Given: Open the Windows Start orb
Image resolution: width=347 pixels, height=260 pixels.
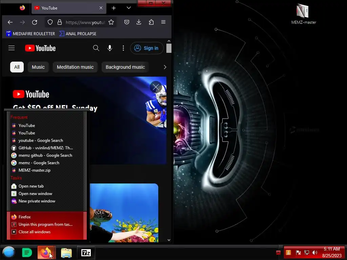Looking at the screenshot, I should pos(8,252).
